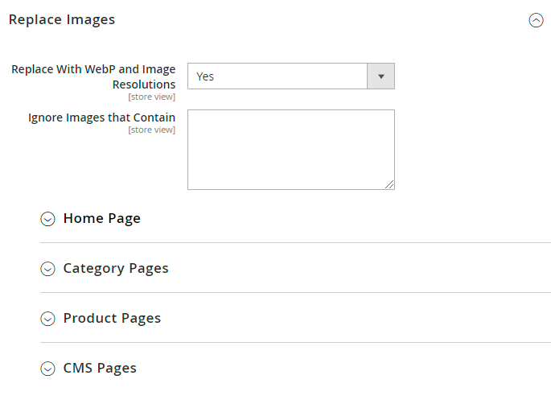The height and width of the screenshot is (400, 551).
Task: Click the store view scope under Ignore Images
Action: [151, 130]
